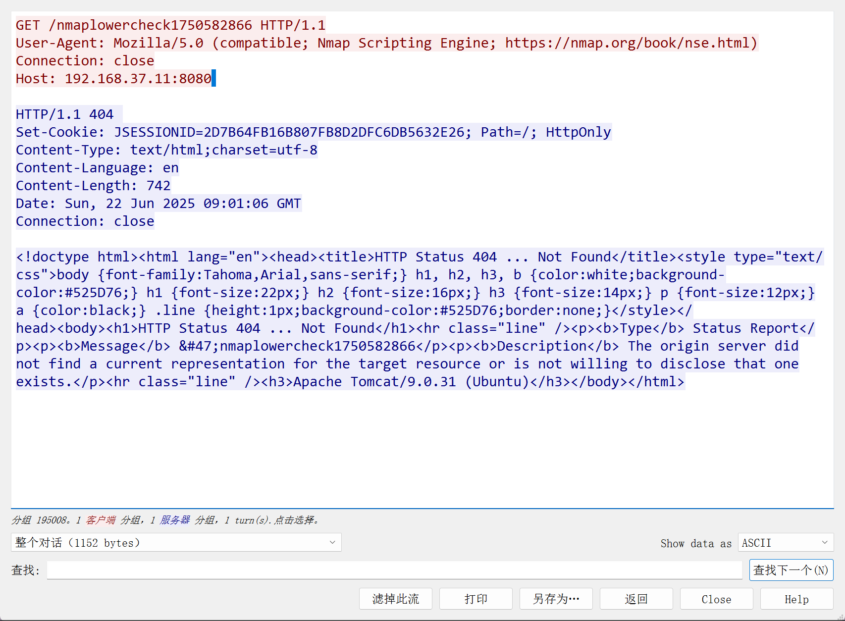Select the User-Agent Nmap Scripting Engine line
Screen dimensions: 845x621
coord(386,43)
